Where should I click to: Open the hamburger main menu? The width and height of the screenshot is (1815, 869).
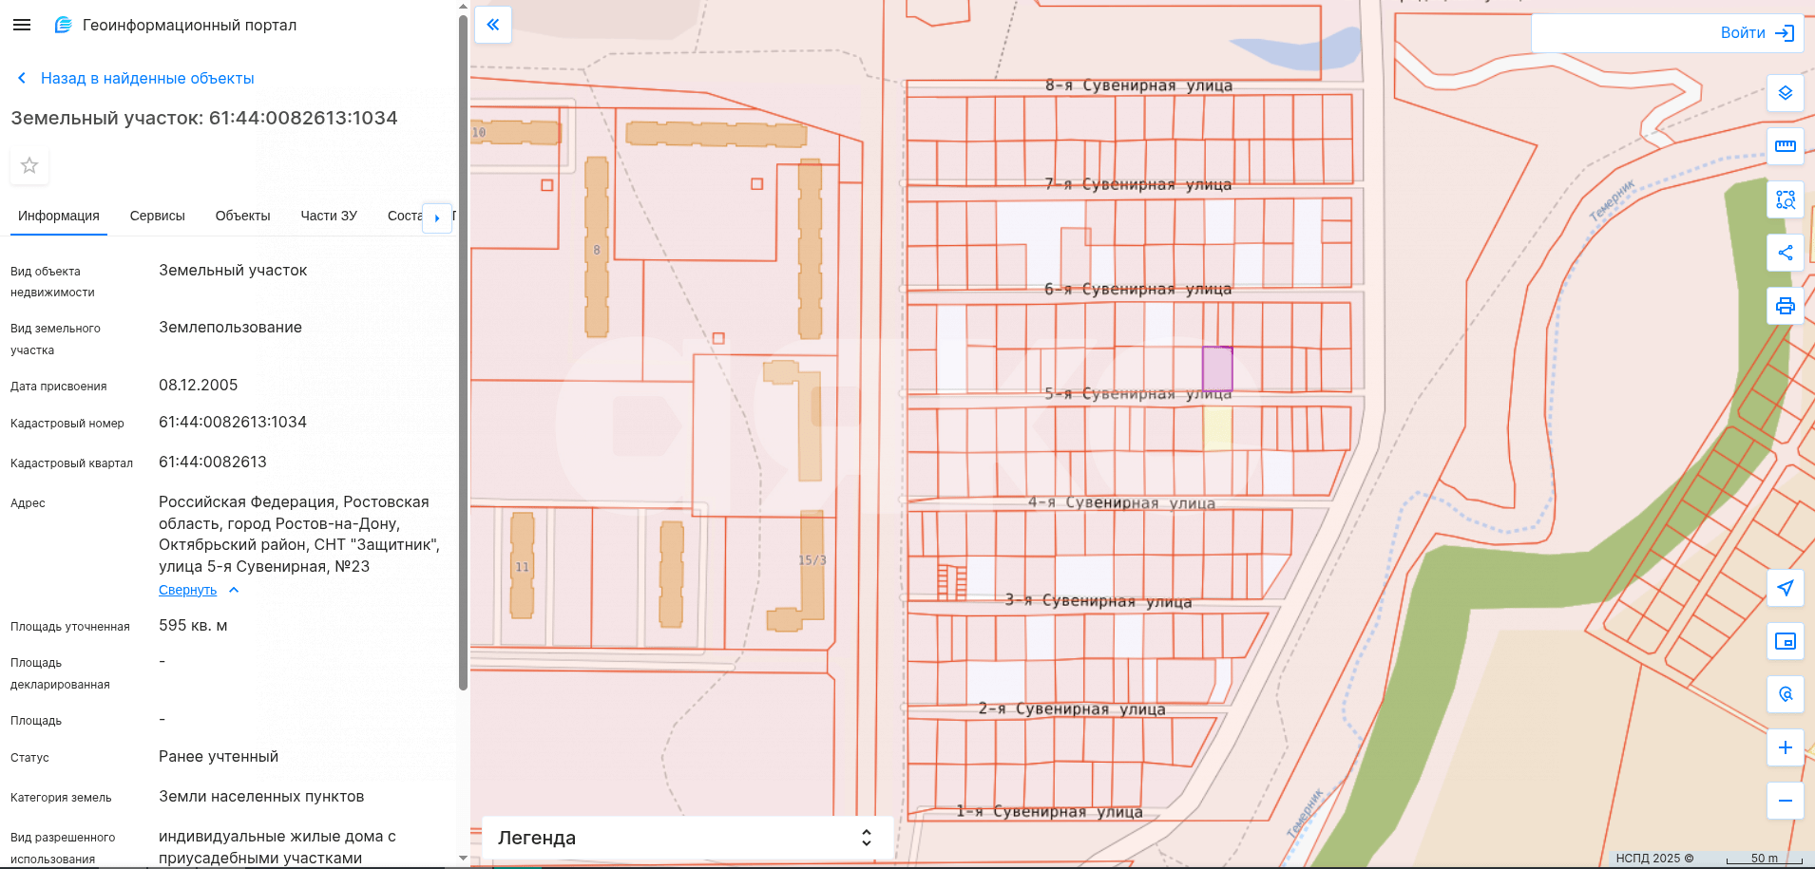click(22, 25)
